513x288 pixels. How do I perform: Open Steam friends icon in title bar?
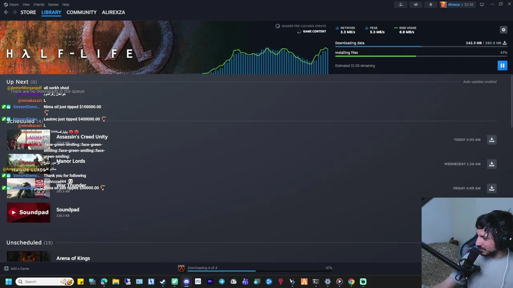click(400, 4)
